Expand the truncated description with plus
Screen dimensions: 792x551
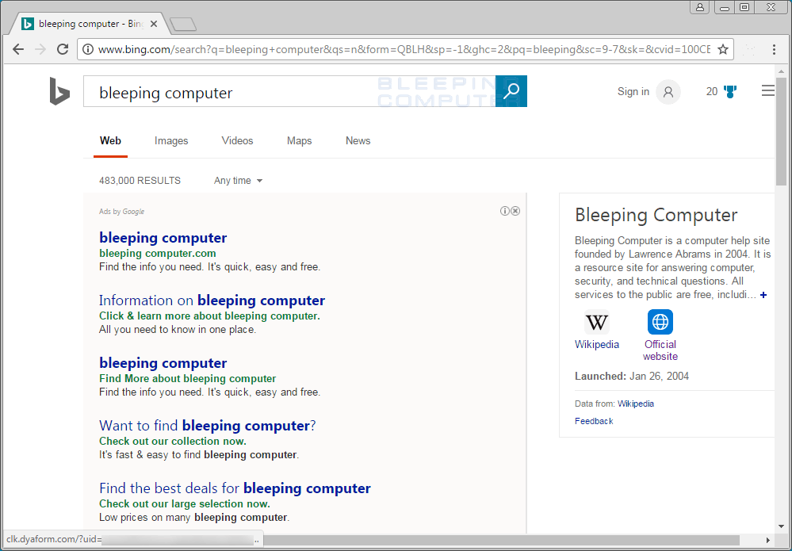763,295
